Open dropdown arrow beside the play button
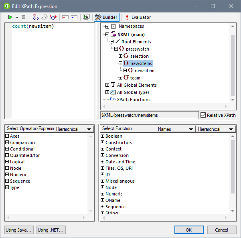Viewport: 241px width, 238px height. tap(17, 17)
